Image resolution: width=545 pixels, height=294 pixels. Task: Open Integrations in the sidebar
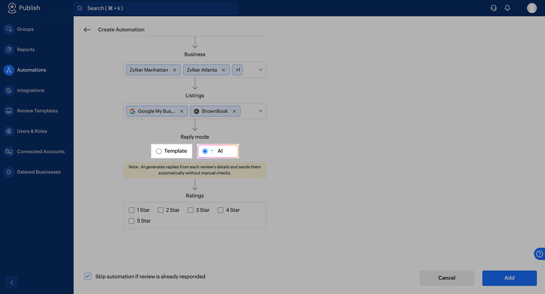tap(31, 90)
